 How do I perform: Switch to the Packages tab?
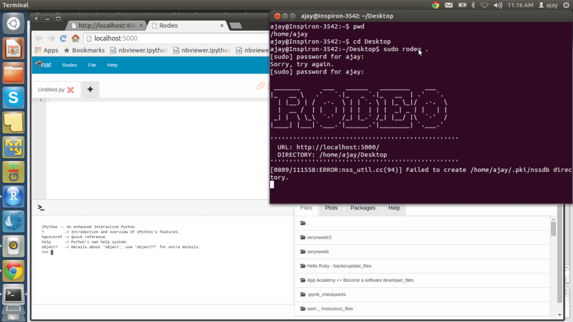(363, 208)
